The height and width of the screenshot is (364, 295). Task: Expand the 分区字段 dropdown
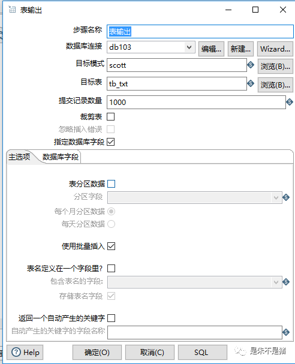[x=195, y=197]
